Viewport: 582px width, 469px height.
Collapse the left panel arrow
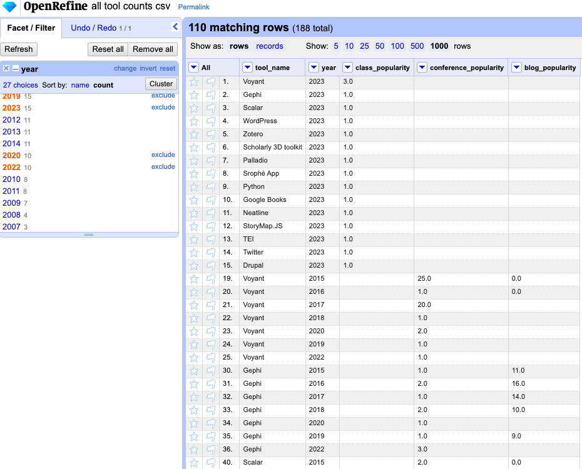tap(175, 27)
